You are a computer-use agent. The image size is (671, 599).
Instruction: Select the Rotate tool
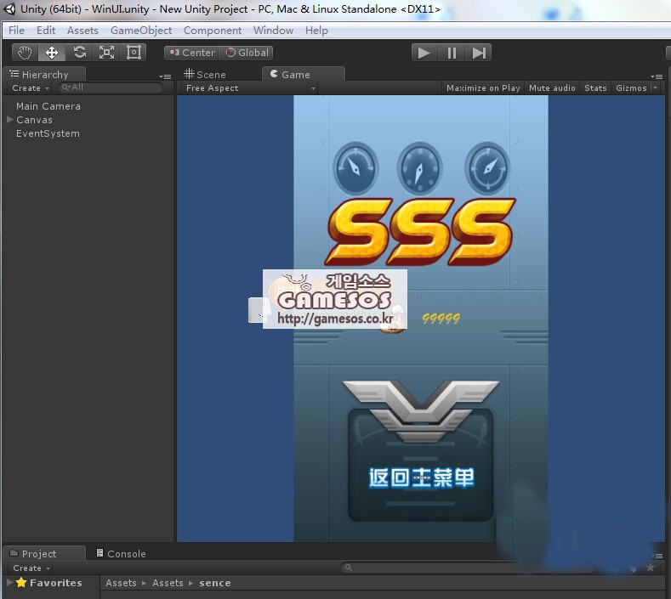tap(79, 53)
